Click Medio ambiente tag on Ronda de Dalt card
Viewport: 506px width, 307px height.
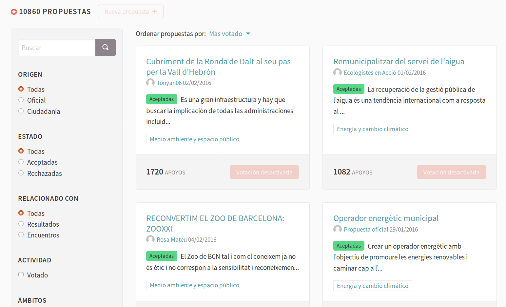pos(195,139)
